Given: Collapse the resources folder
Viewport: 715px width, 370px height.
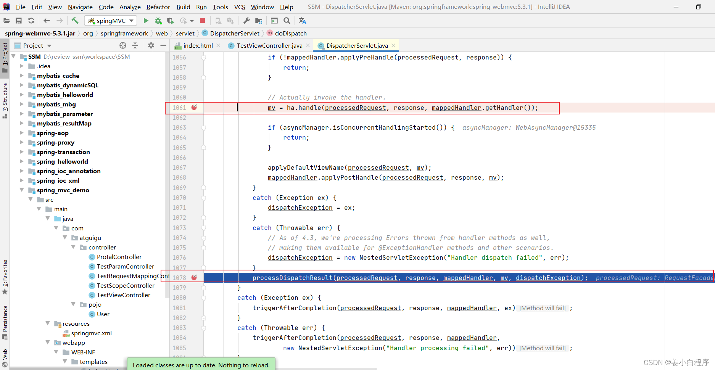Looking at the screenshot, I should (48, 323).
